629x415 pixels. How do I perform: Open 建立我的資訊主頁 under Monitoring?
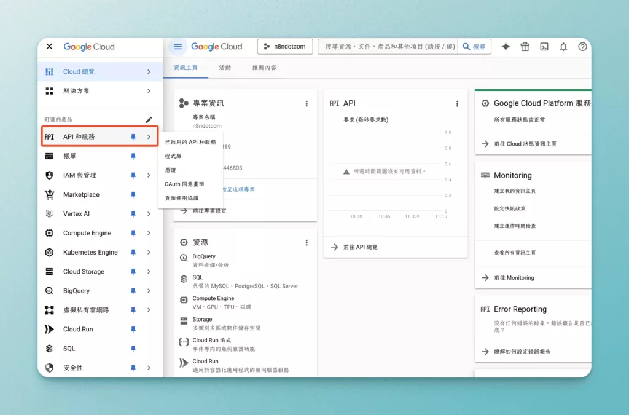click(x=515, y=191)
